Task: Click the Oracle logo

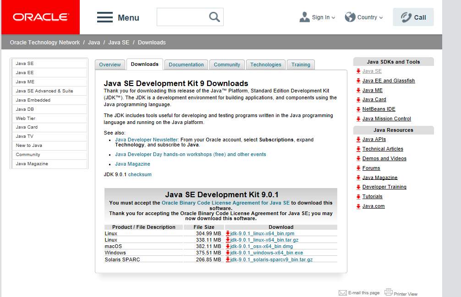Action: point(41,17)
